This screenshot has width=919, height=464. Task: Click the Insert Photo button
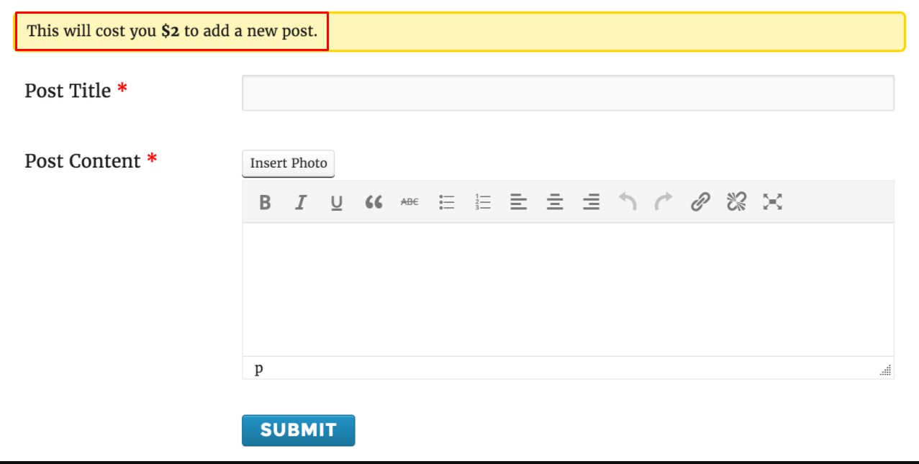(x=289, y=163)
